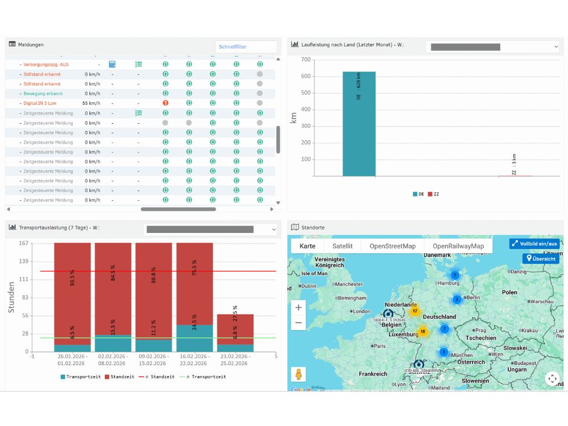Click the Übersicht map button
This screenshot has height=426, width=568.
pos(540,258)
